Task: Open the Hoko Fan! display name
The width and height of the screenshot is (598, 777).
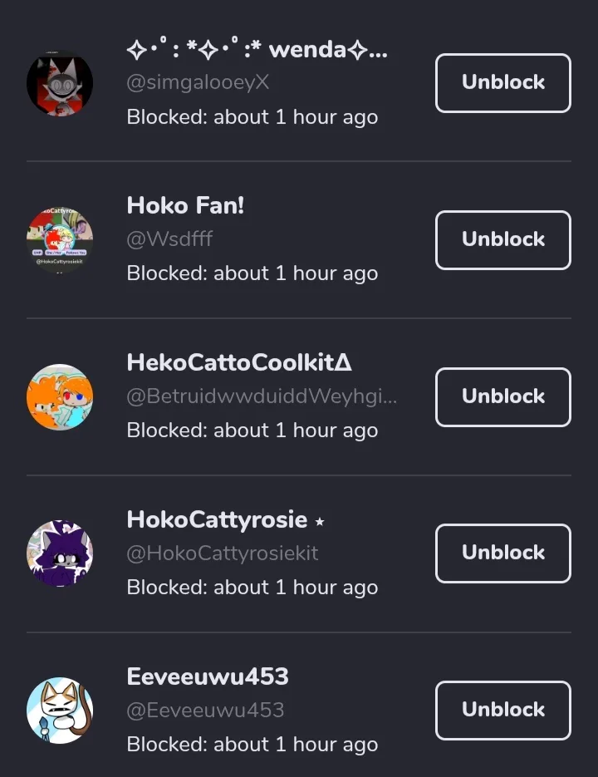Action: (185, 205)
